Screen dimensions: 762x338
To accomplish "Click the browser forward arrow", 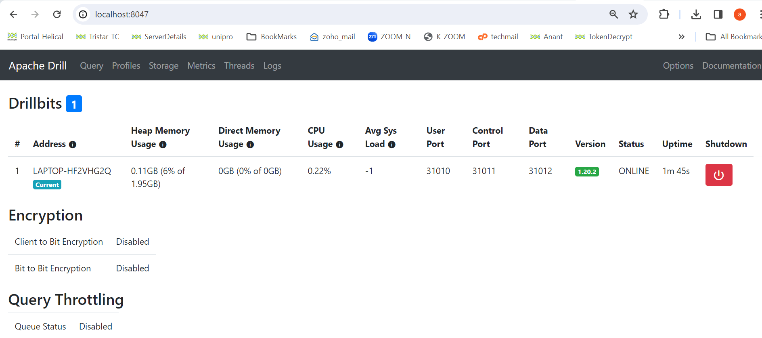I will click(35, 15).
